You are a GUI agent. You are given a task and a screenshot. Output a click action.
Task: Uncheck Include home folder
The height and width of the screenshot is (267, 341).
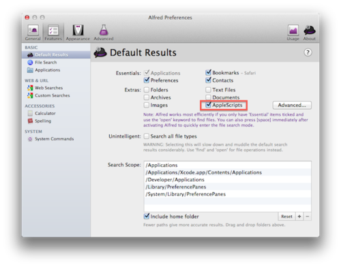147,216
